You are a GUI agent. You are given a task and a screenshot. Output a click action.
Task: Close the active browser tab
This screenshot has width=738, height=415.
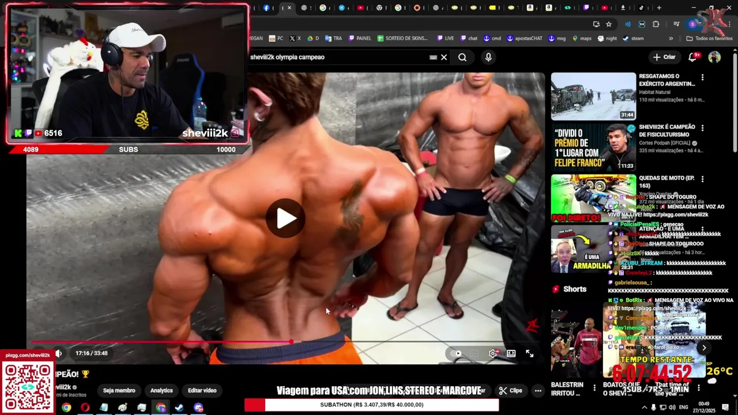289,8
